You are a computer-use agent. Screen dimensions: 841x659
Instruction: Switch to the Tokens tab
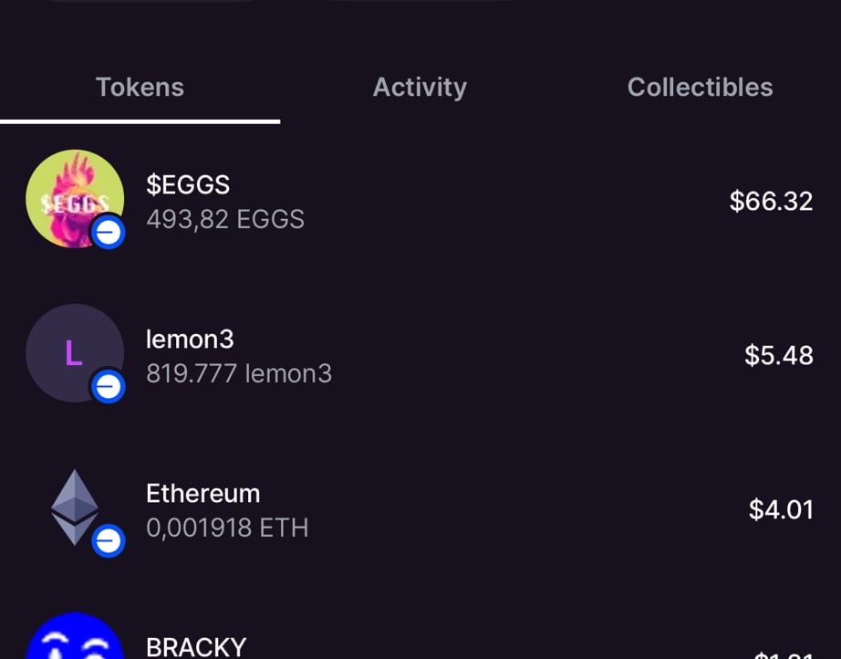140,88
